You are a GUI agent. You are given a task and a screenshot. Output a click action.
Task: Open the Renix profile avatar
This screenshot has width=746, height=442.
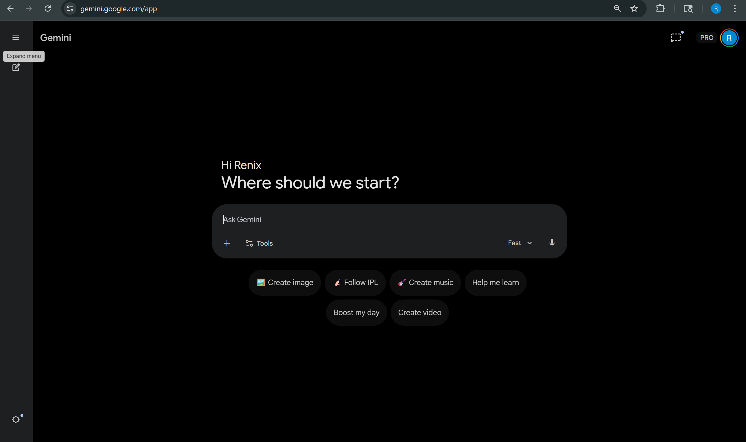click(729, 37)
